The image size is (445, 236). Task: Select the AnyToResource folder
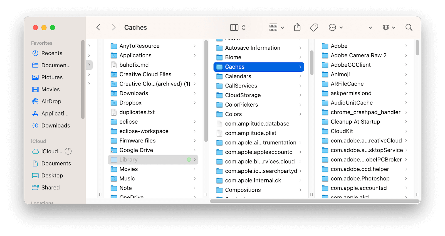coord(153,46)
